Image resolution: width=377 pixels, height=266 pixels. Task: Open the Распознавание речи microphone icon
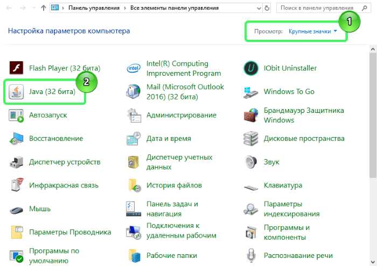(x=251, y=255)
